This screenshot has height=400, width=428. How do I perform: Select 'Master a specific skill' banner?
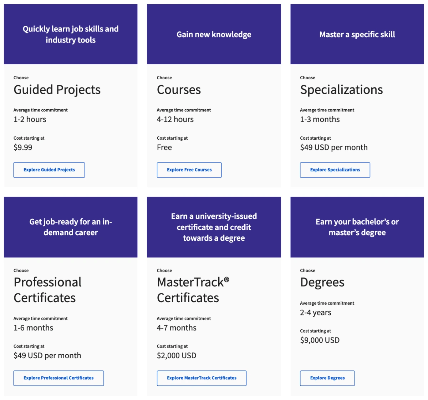coord(357,34)
